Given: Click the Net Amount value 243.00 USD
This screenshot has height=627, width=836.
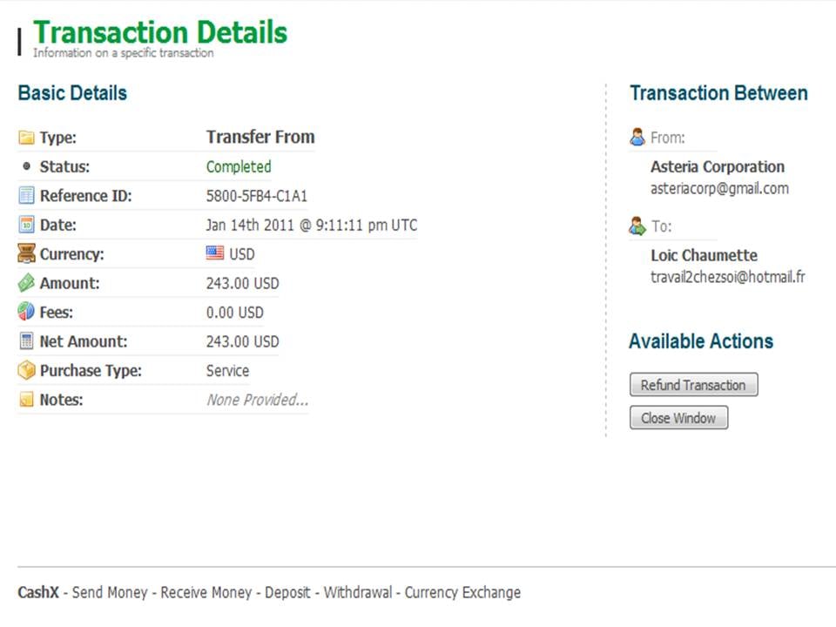Looking at the screenshot, I should 243,341.
